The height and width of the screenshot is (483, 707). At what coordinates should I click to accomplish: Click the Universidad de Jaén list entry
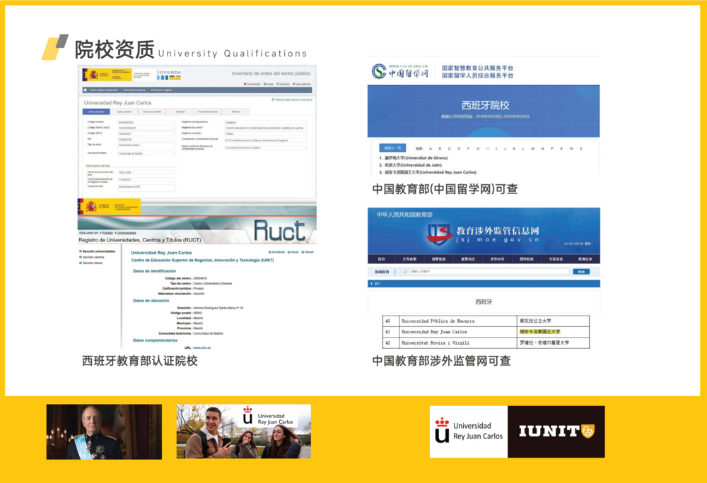[410, 165]
